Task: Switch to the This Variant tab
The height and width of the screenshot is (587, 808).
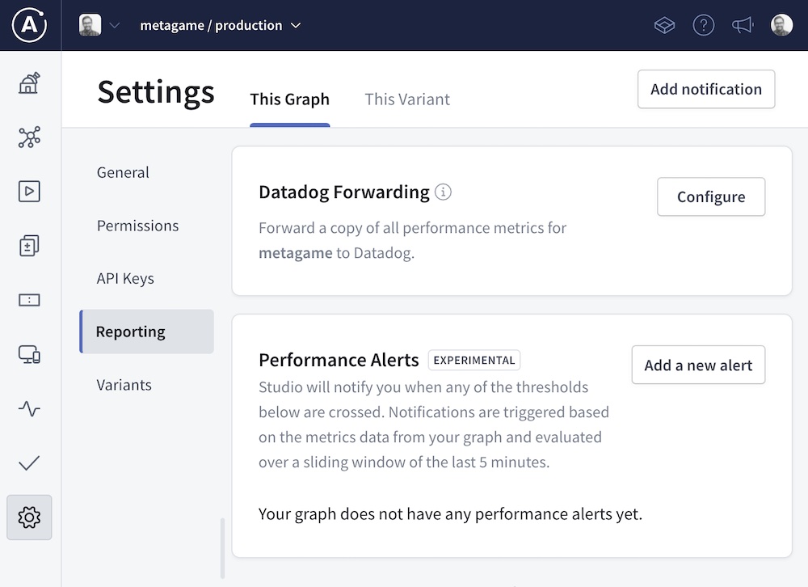Action: pos(407,99)
